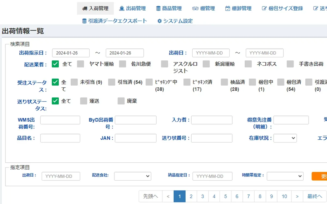The image size is (327, 204).
Task: Click the 出荷指示日 start date field
Action: [x=71, y=53]
